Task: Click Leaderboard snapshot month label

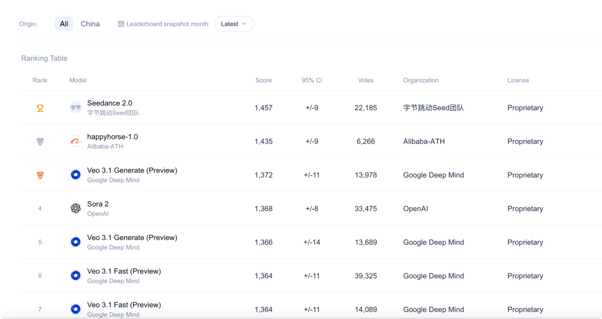Action: point(168,24)
